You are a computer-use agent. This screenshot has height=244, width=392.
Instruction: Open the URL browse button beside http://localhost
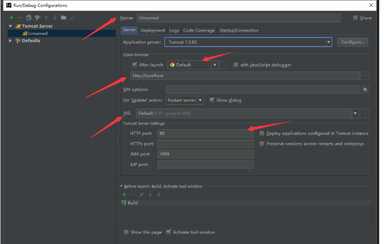pos(365,76)
